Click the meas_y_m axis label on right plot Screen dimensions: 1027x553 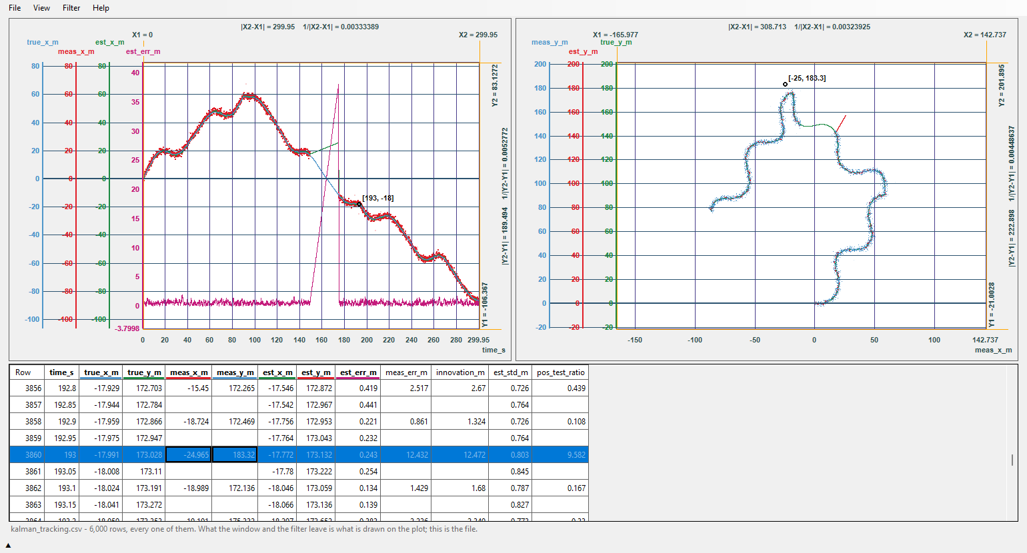click(550, 42)
